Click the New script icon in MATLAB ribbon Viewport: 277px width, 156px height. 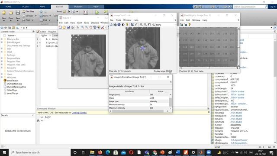(x=4, y=13)
